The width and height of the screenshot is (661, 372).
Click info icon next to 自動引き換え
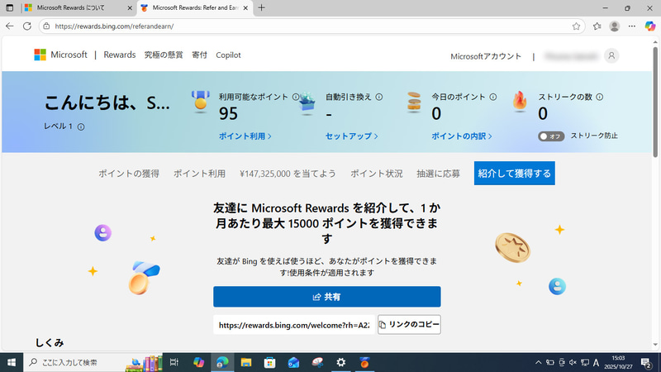click(x=379, y=97)
